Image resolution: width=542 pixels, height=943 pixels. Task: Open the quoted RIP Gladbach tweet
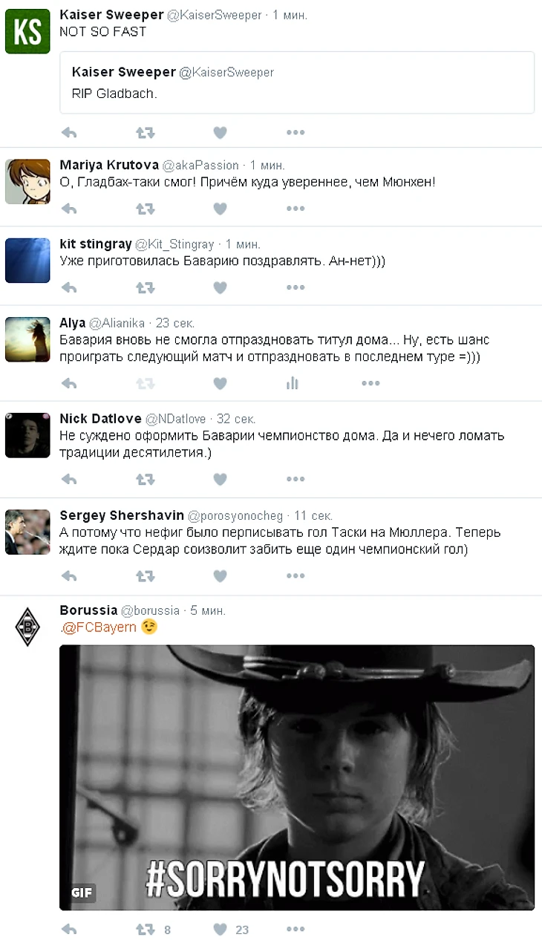pyautogui.click(x=297, y=82)
